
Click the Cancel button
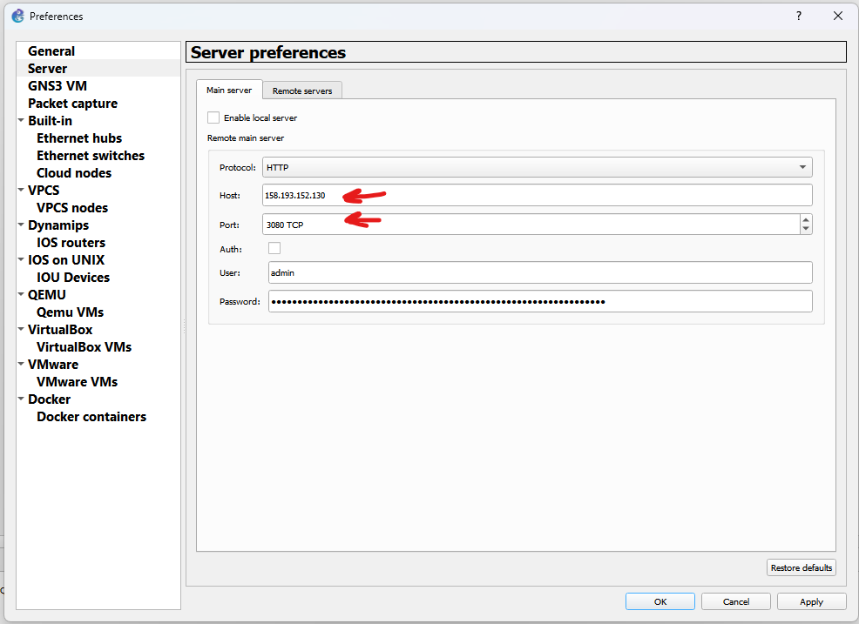(736, 601)
